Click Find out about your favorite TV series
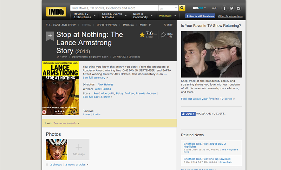 [x=207, y=99]
